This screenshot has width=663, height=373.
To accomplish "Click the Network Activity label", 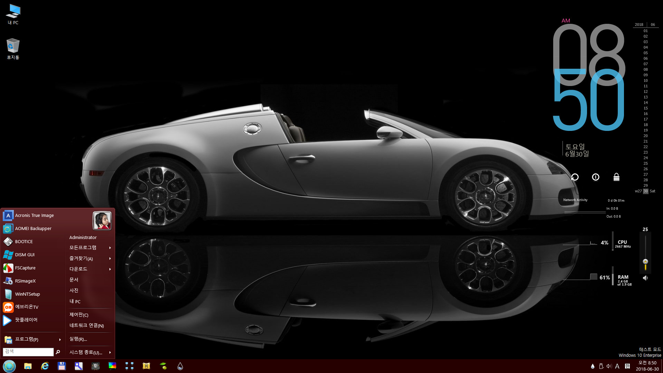I will 575,200.
